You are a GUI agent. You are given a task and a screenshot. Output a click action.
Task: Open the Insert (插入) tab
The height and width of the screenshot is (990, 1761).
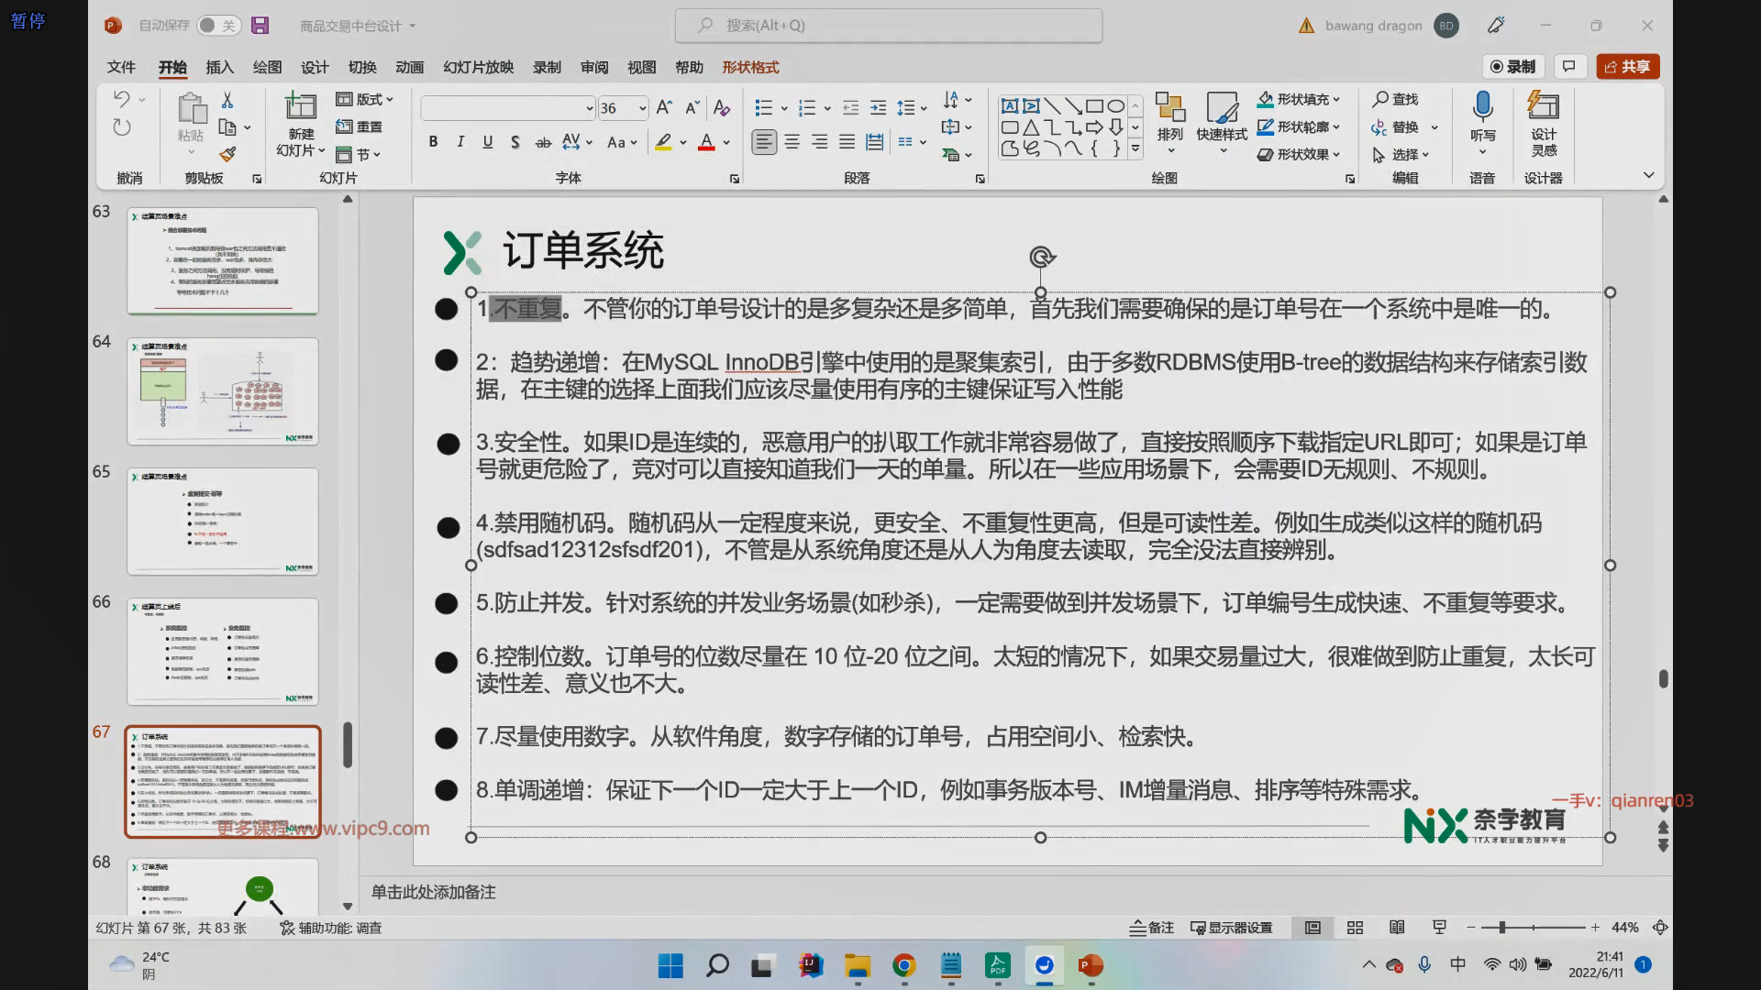click(x=219, y=67)
